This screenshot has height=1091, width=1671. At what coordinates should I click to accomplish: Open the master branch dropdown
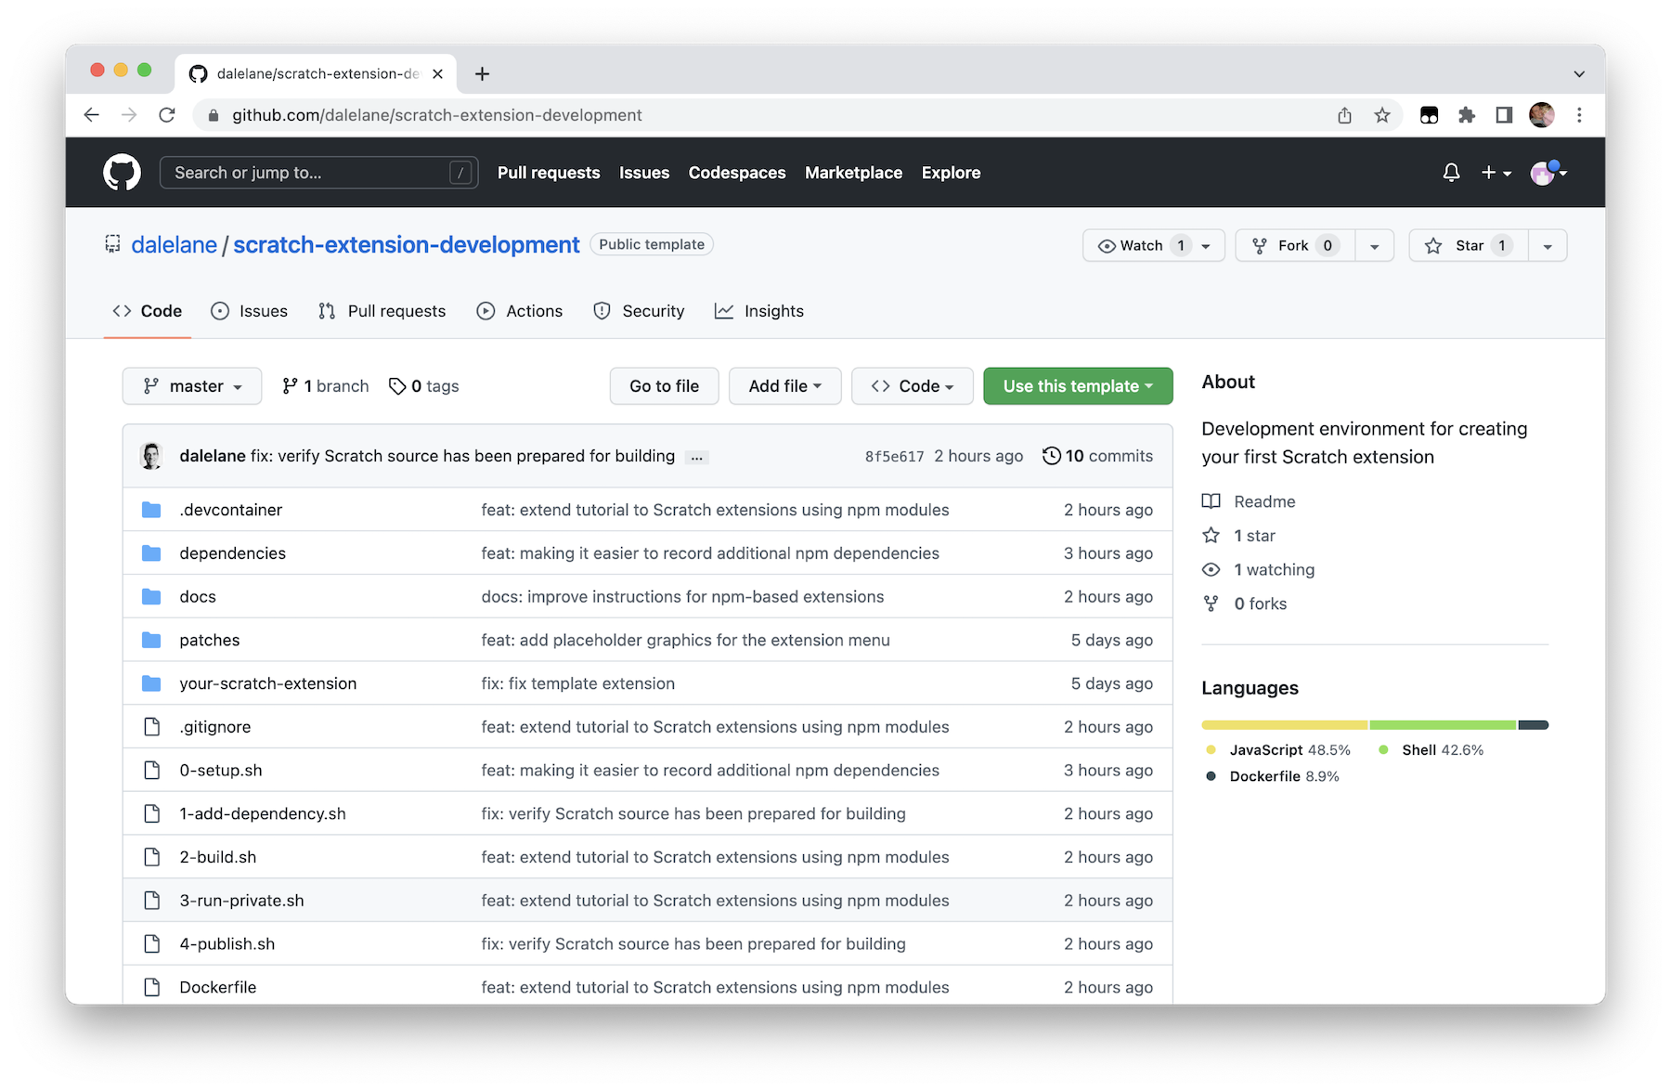tap(191, 386)
